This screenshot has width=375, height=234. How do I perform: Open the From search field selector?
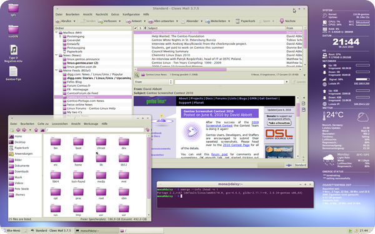point(153,82)
